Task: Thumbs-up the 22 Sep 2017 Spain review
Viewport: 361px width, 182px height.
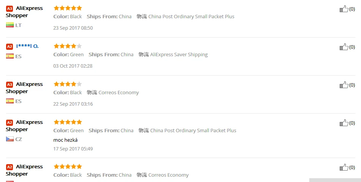Action: (x=344, y=85)
